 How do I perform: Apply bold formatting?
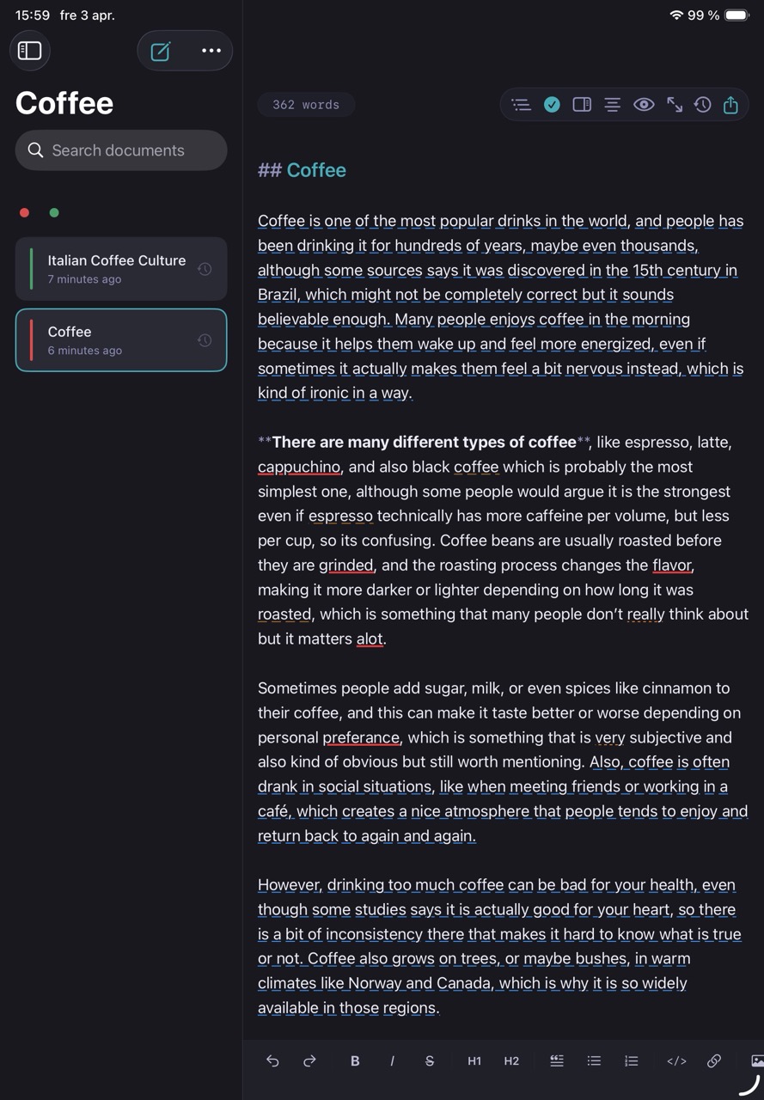pyautogui.click(x=355, y=1061)
